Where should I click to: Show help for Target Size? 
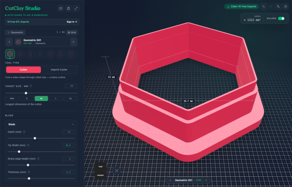click(x=31, y=86)
